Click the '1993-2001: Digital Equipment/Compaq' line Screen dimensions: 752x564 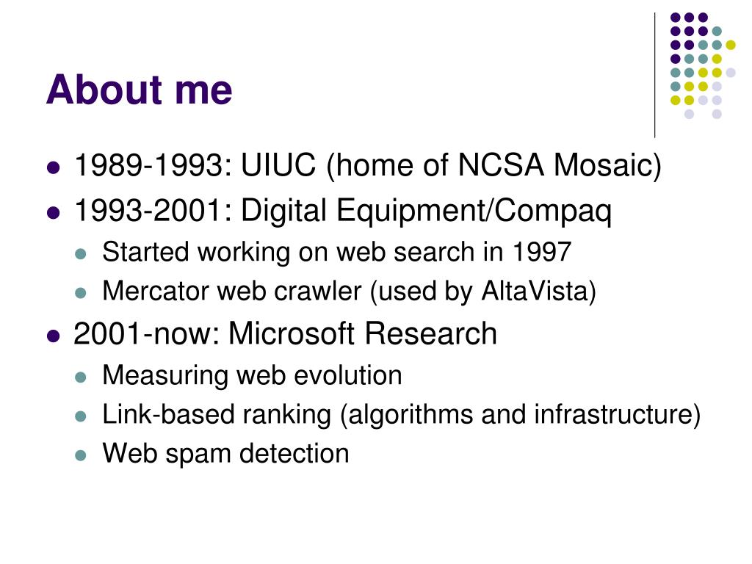342,211
